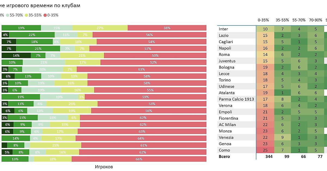The height and width of the screenshot is (171, 327).
Task: Click the Juventus row label
Action: click(227, 61)
